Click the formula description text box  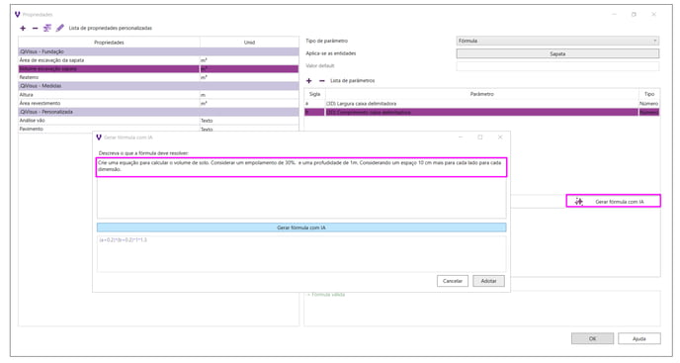(301, 188)
